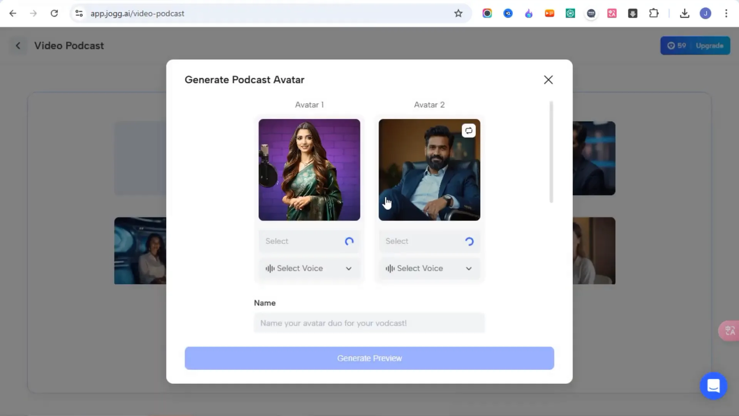This screenshot has width=739, height=416.
Task: Open the pink translate browser extension
Action: click(x=612, y=13)
